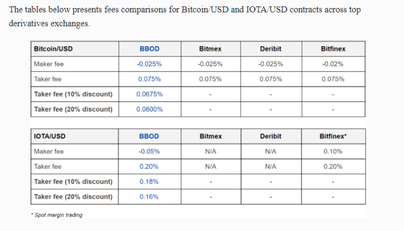Click the BBOD header in IOTA/USD table
Screen dimensions: 404x231
pyautogui.click(x=149, y=136)
